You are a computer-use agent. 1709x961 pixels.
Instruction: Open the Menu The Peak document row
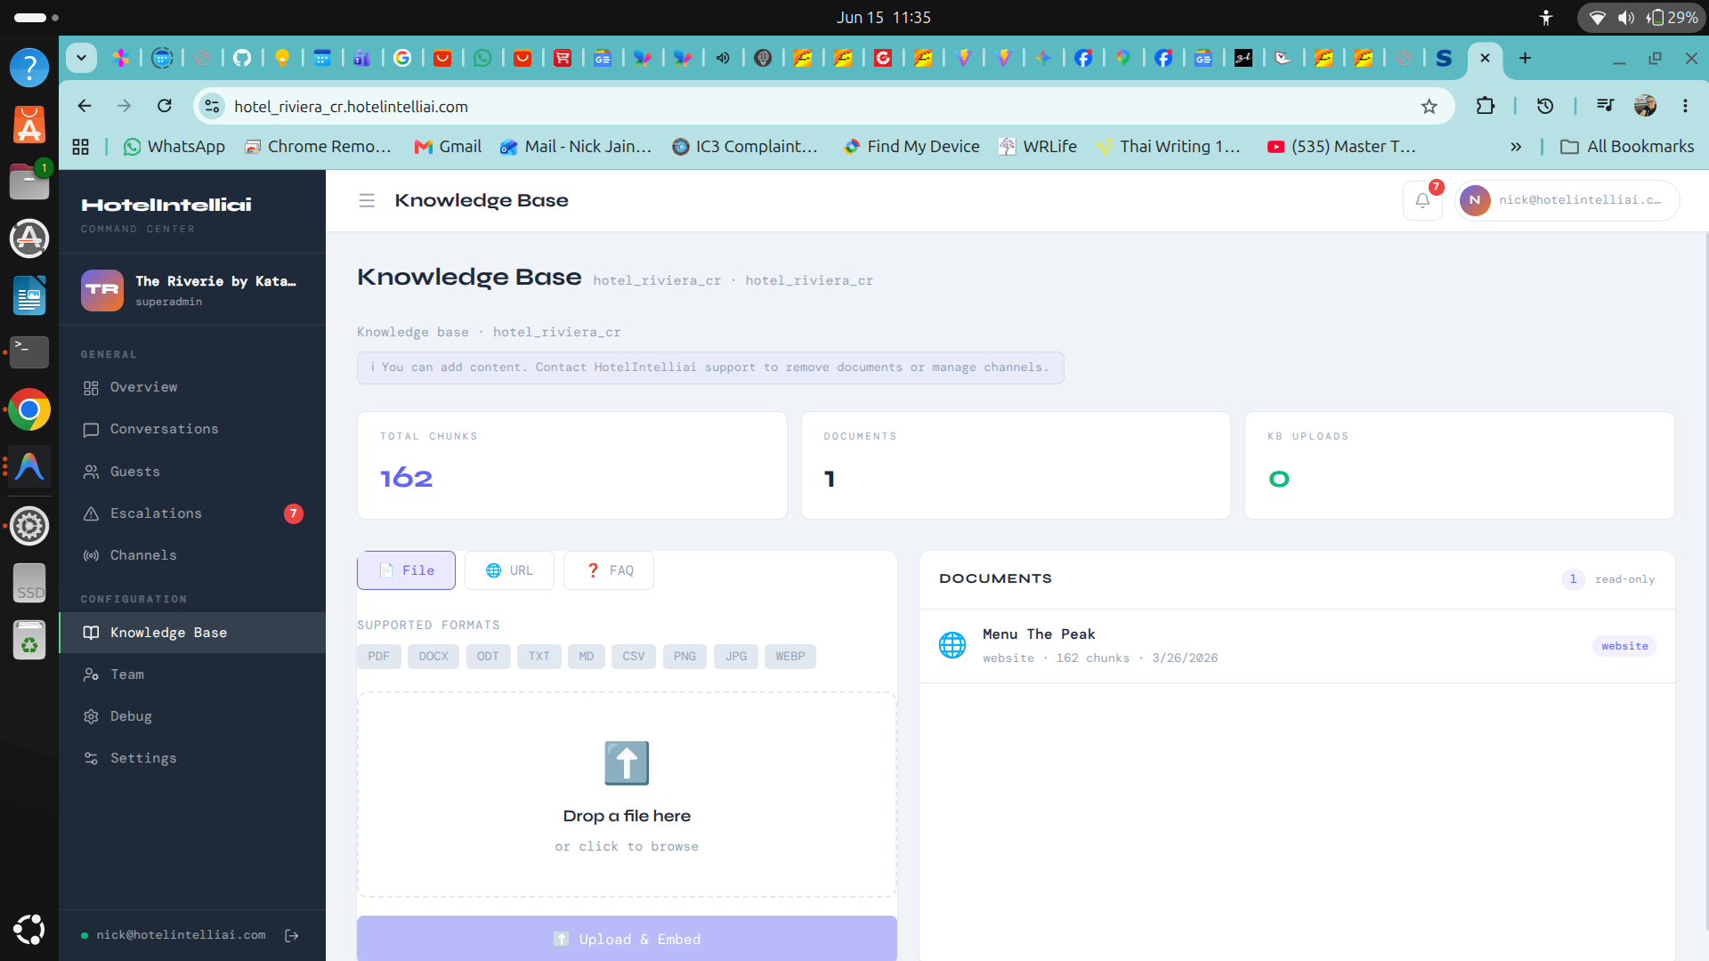(x=1297, y=646)
